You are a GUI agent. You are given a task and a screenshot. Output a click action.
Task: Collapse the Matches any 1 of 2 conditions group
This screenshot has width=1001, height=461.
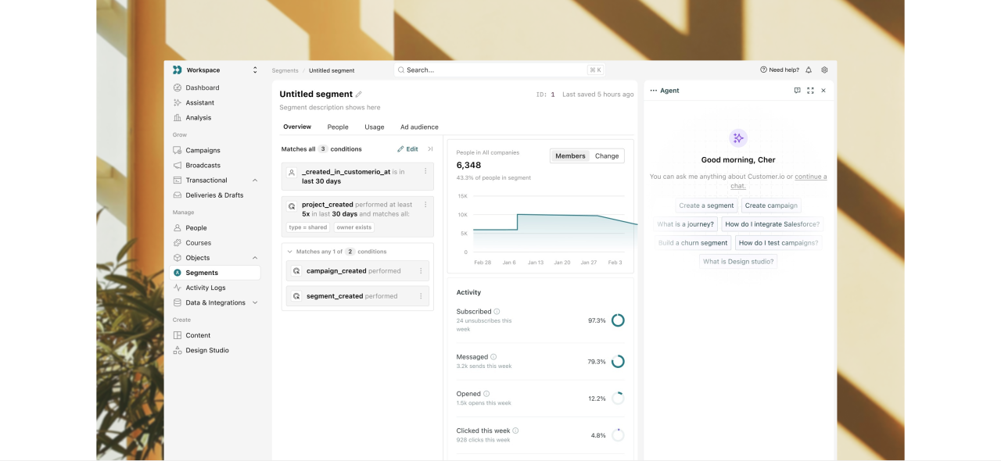pyautogui.click(x=290, y=252)
